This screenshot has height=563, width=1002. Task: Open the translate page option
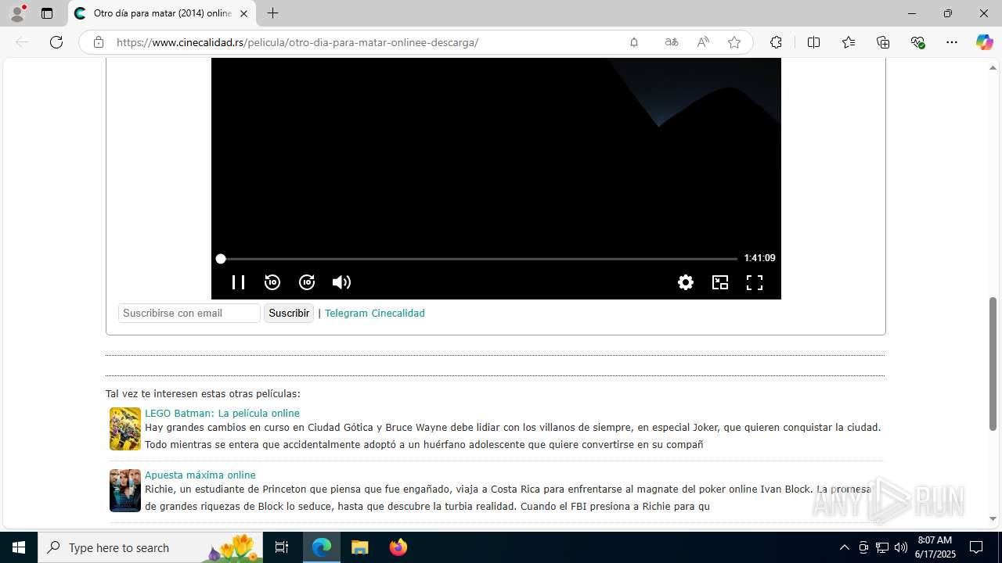pyautogui.click(x=672, y=42)
